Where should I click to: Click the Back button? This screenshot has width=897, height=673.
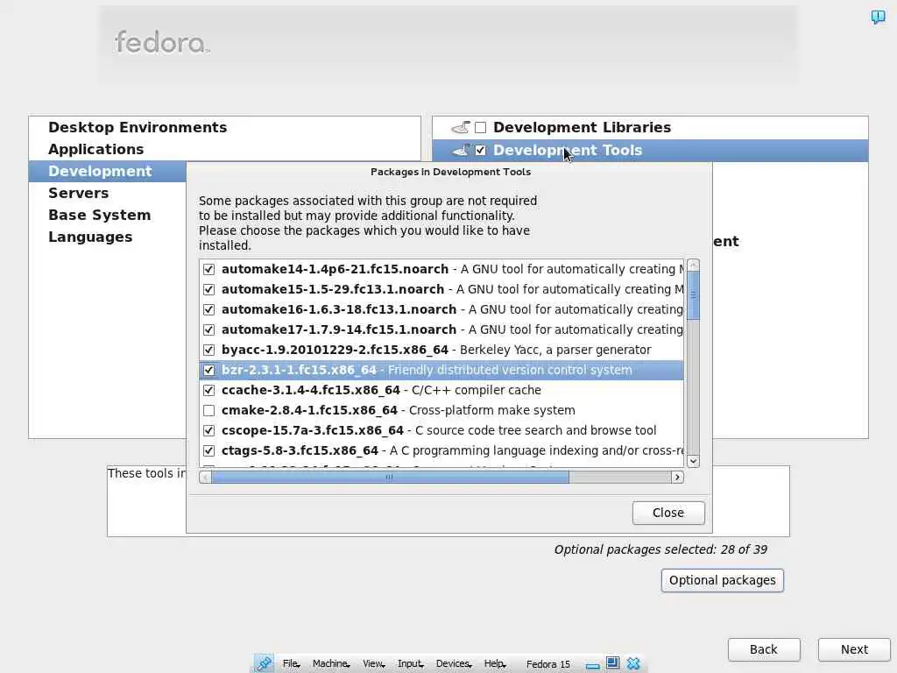[764, 649]
